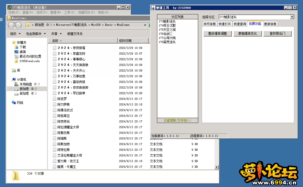Click file icon of 阿佛洛狄忒
This screenshot has width=303, height=187.
coord(54,110)
